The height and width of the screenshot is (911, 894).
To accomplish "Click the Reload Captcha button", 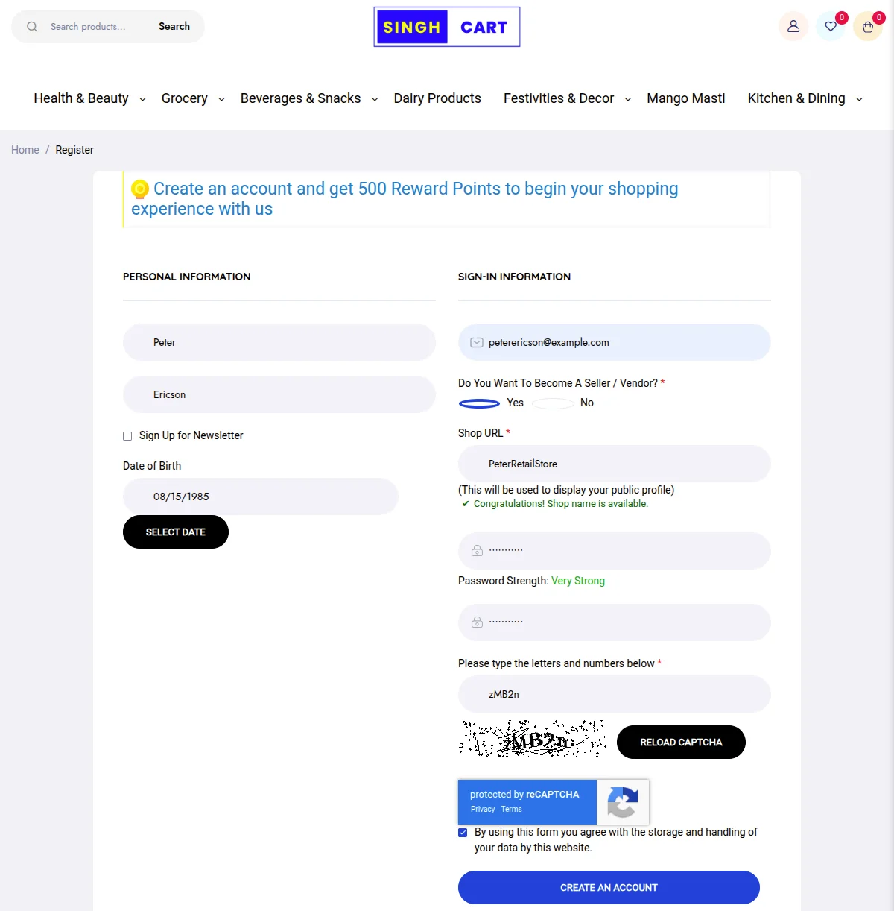I will pos(680,742).
